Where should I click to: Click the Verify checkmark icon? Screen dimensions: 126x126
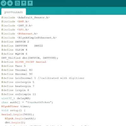click(x=3, y=3)
